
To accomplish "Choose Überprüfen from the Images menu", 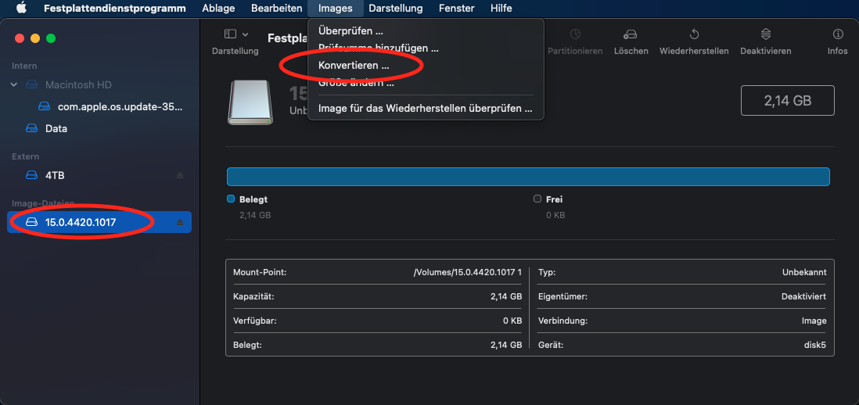I will [x=350, y=31].
